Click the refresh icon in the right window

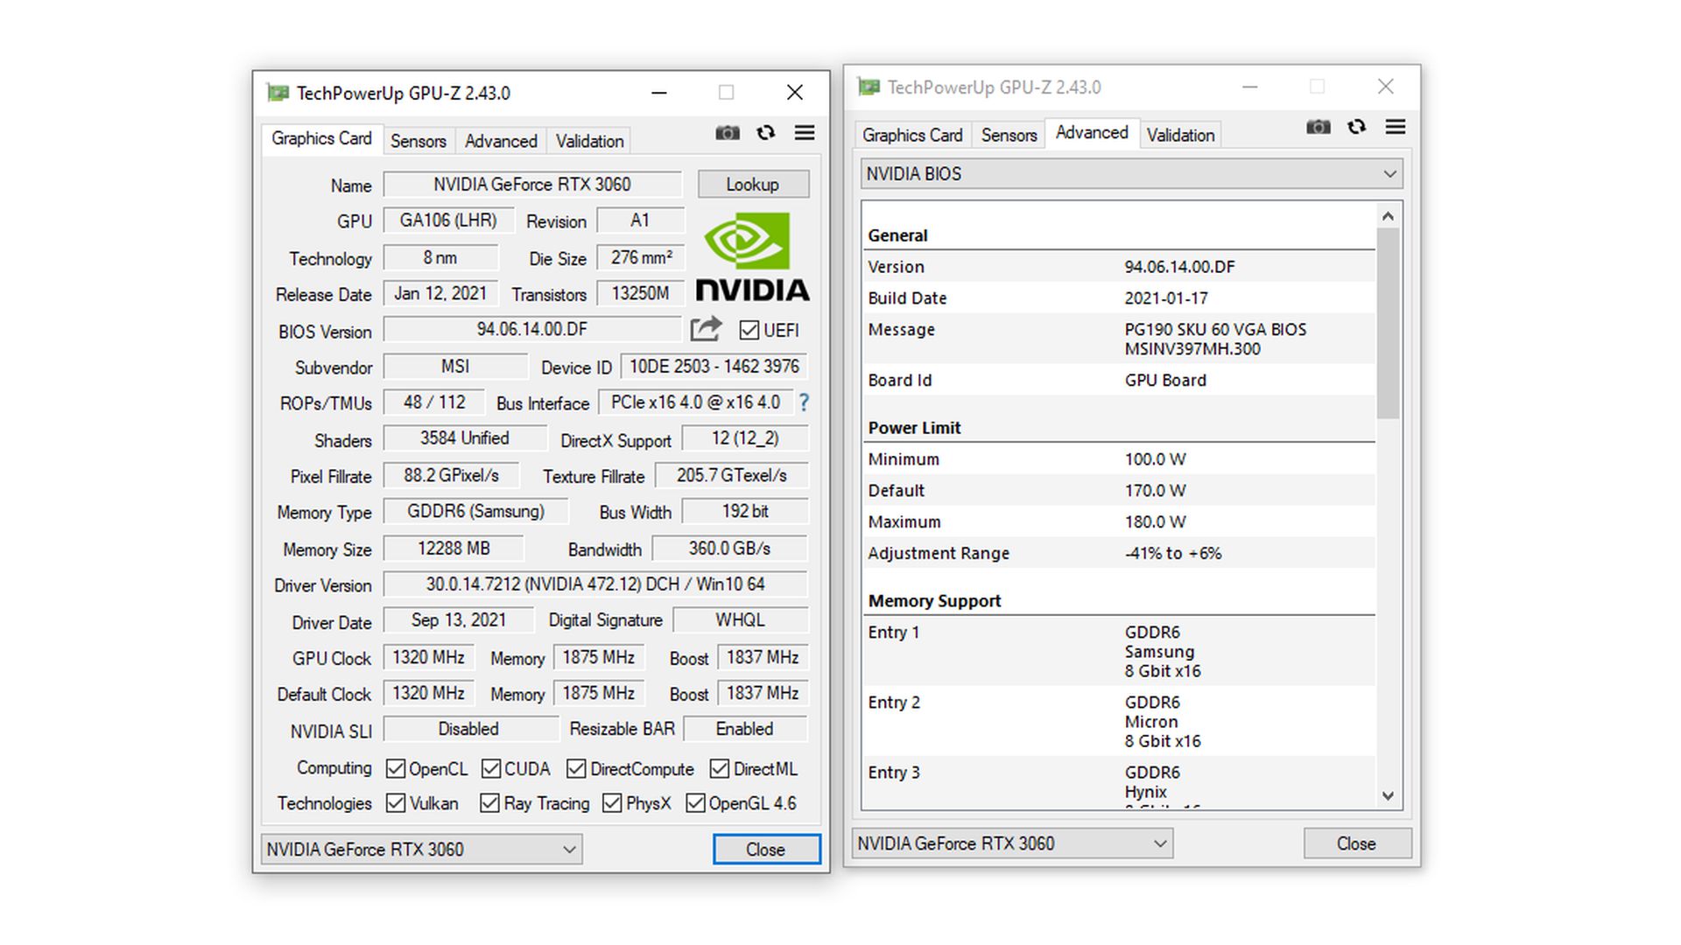coord(1356,127)
